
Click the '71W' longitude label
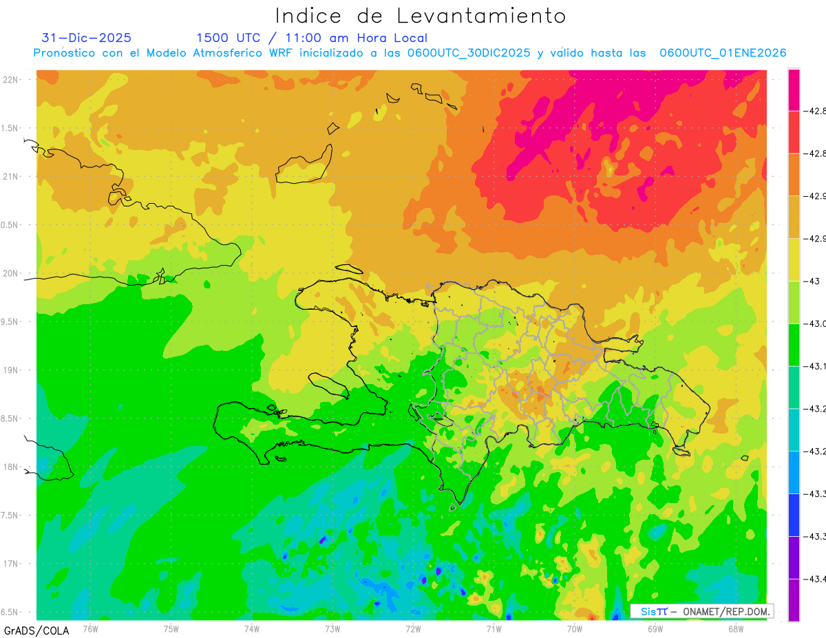[494, 628]
